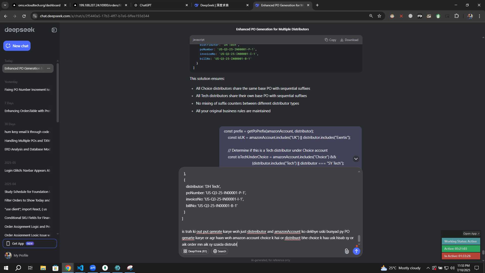Open Microsoft Store from taskbar
The height and width of the screenshot is (273, 485).
(x=55, y=268)
